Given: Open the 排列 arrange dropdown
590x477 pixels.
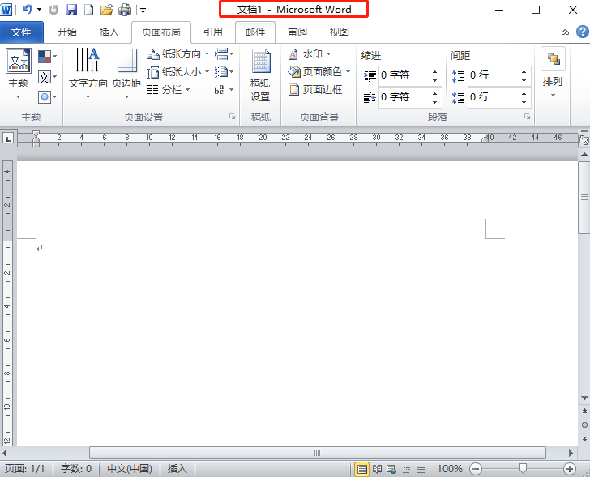Looking at the screenshot, I should click(553, 73).
